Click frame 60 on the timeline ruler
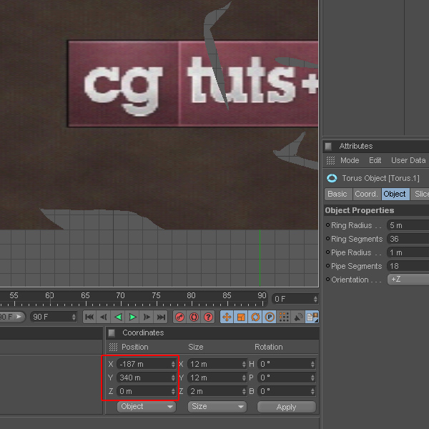 tap(49, 296)
